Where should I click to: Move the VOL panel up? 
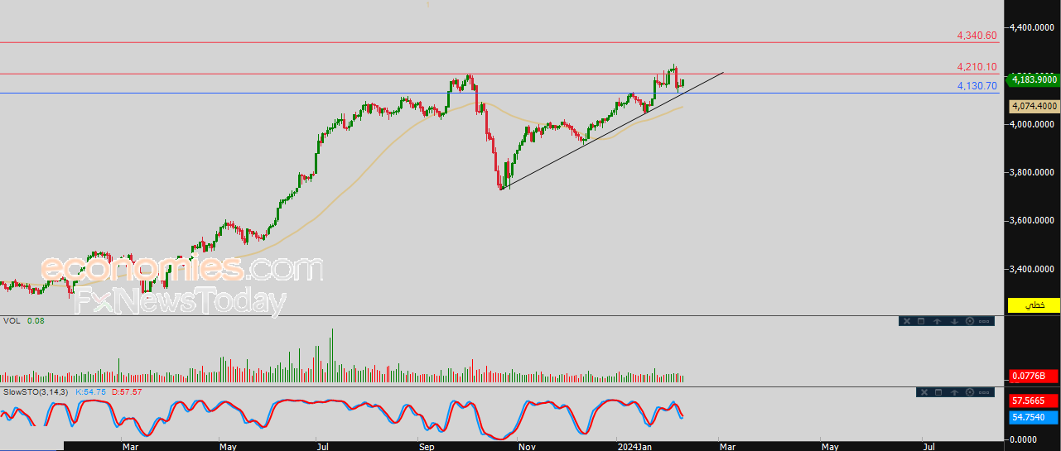pyautogui.click(x=937, y=321)
